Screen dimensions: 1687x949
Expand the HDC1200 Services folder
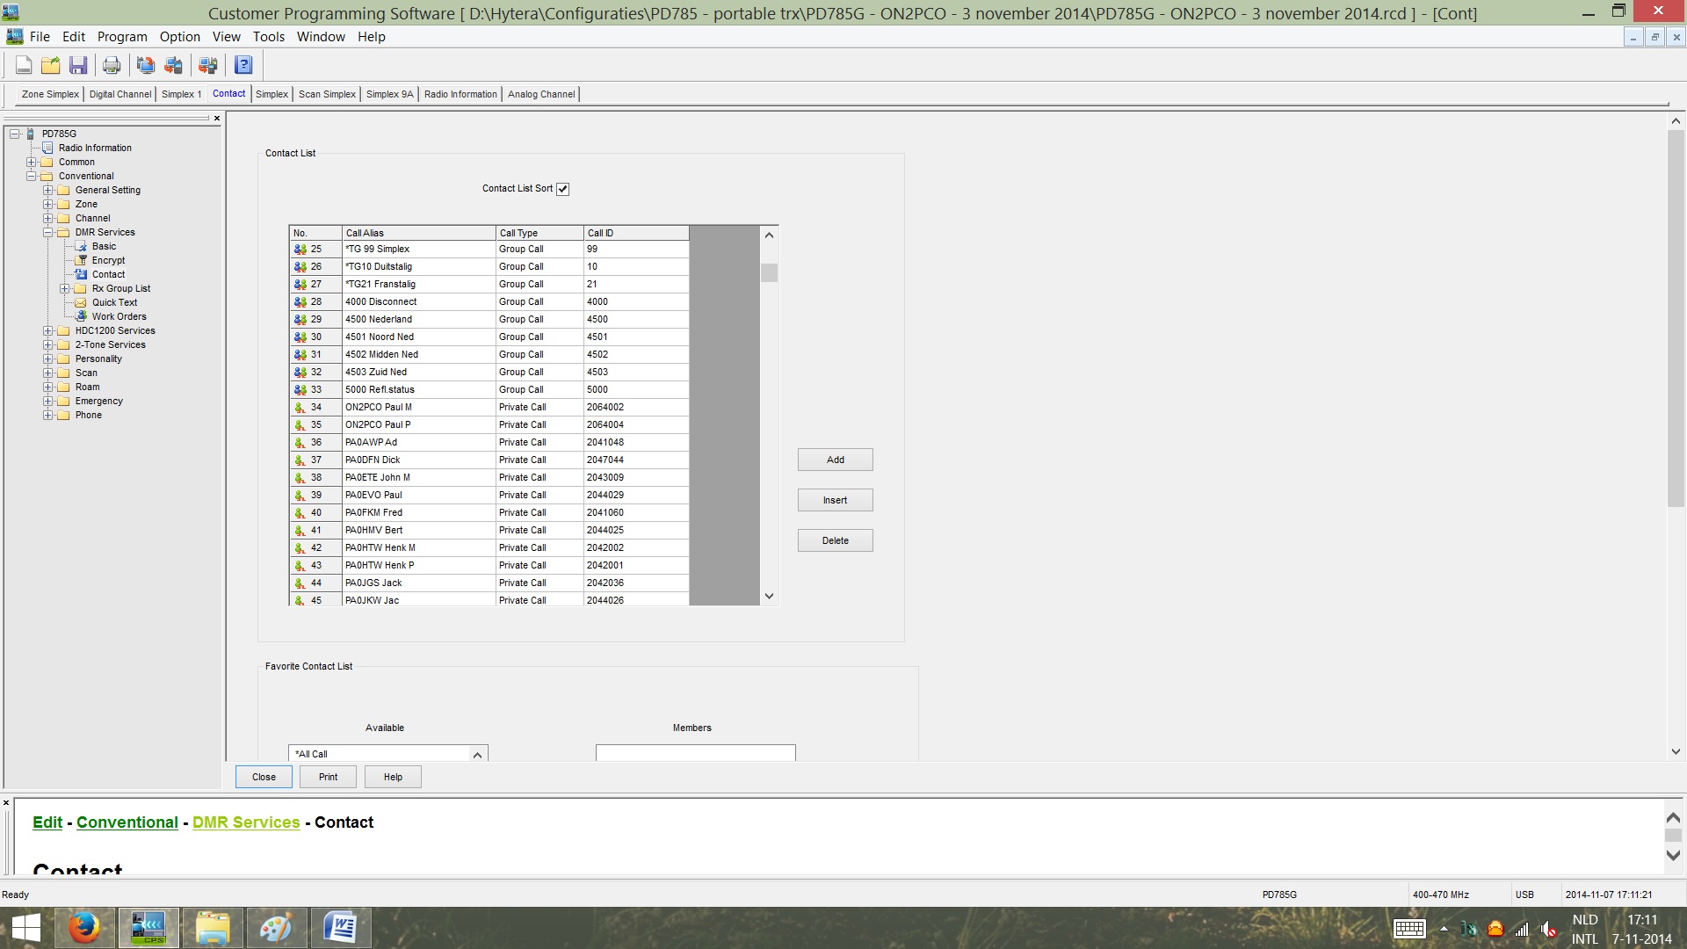[x=48, y=330]
